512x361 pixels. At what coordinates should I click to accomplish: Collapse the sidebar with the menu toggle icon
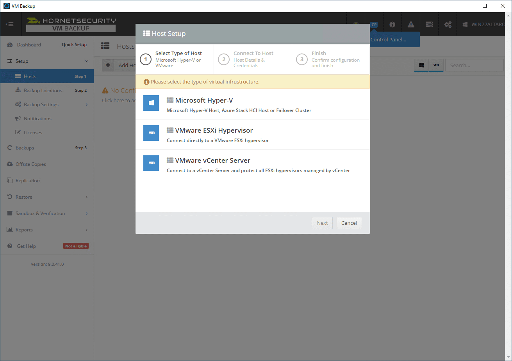(10, 24)
